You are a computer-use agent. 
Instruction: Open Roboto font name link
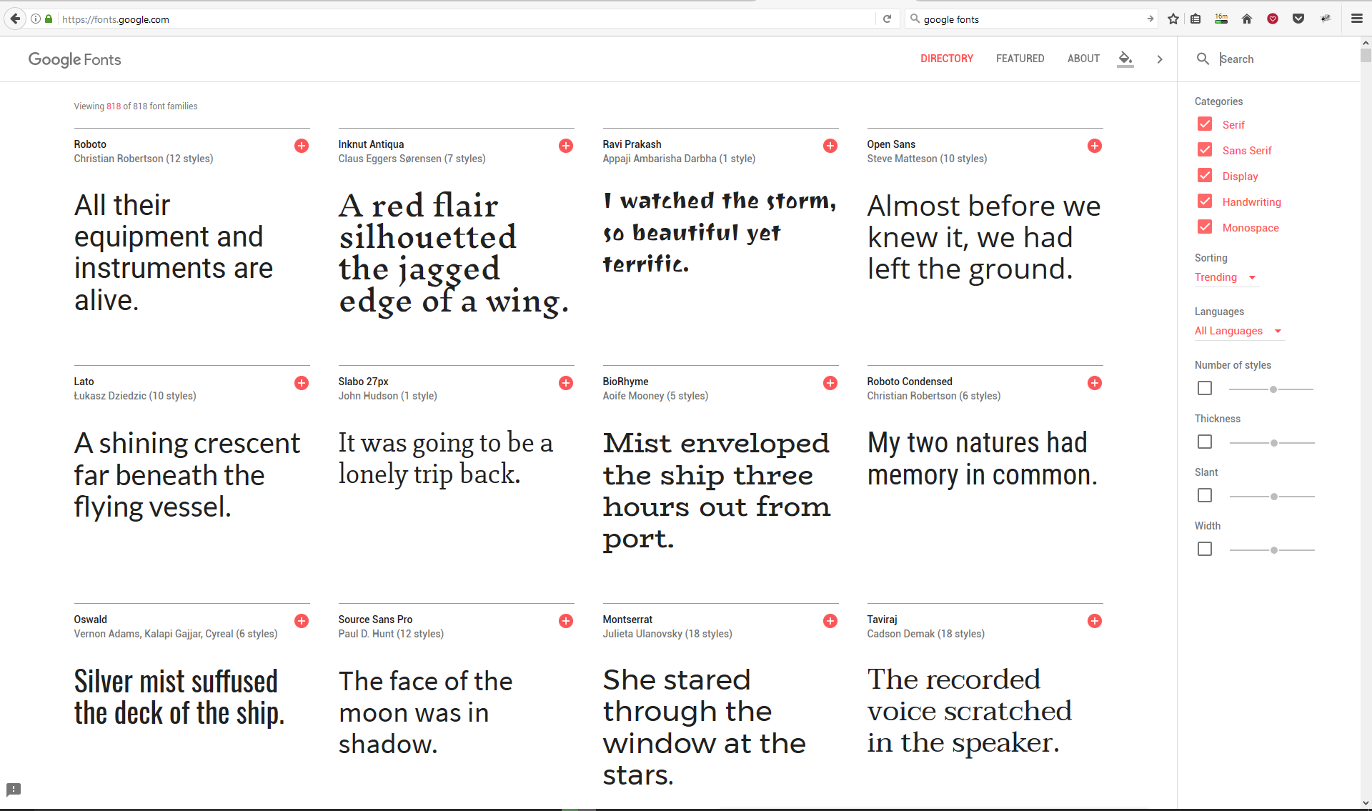[90, 144]
